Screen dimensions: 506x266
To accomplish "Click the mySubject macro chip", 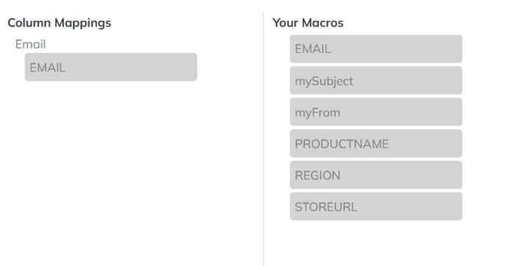I will 376,81.
